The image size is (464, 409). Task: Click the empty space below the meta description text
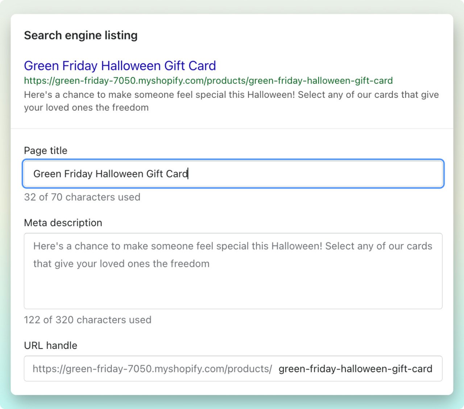[x=232, y=290]
